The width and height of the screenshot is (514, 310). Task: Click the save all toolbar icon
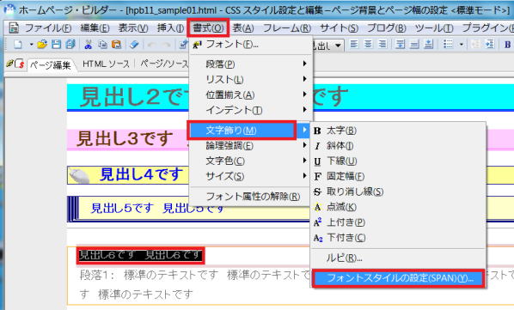click(70, 44)
